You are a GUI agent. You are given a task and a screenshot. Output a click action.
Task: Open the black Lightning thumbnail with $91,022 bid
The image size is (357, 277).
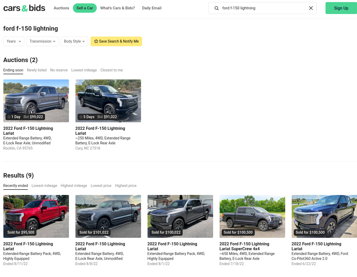tap(108, 101)
